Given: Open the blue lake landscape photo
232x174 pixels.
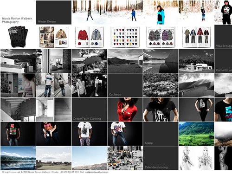Looking at the screenshot, I should (18, 158).
